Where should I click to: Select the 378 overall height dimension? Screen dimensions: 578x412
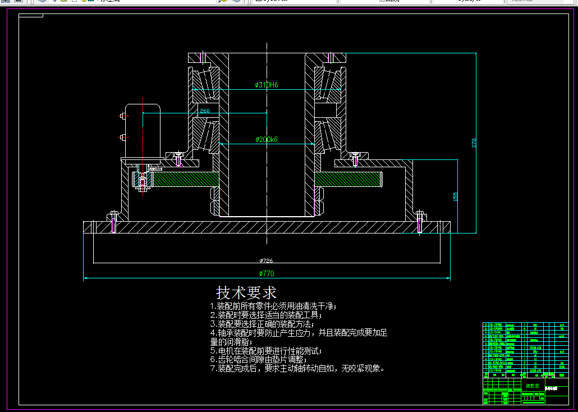[x=474, y=143]
